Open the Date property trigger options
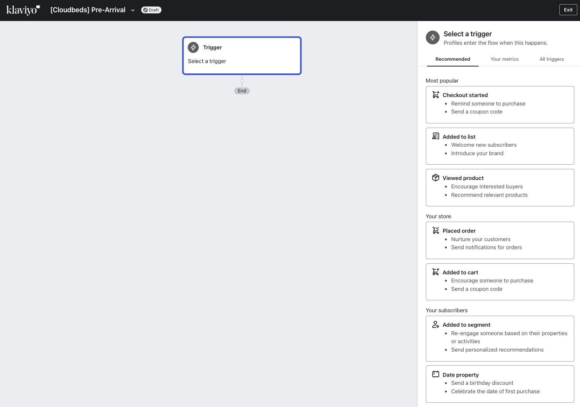 click(500, 384)
